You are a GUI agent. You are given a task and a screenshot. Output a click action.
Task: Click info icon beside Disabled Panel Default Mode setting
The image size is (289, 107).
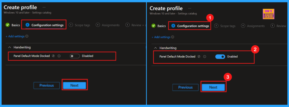pyautogui.click(x=59, y=56)
